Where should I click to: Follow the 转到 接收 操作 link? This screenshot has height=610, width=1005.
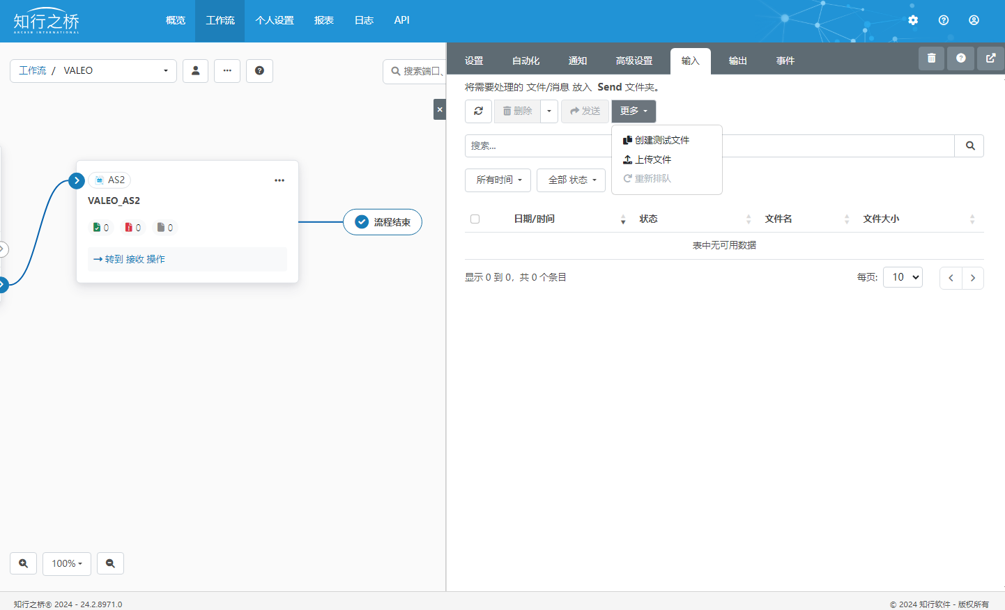point(130,259)
